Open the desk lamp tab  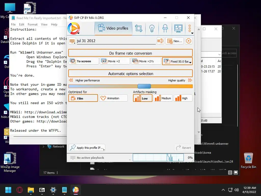pos(165,28)
